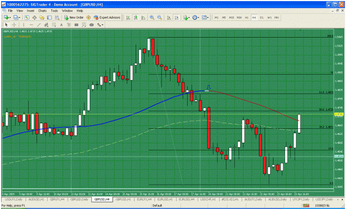Image resolution: width=346 pixels, height=209 pixels.
Task: Click the Indicators list toolbar icon
Action: pyautogui.click(x=185, y=18)
